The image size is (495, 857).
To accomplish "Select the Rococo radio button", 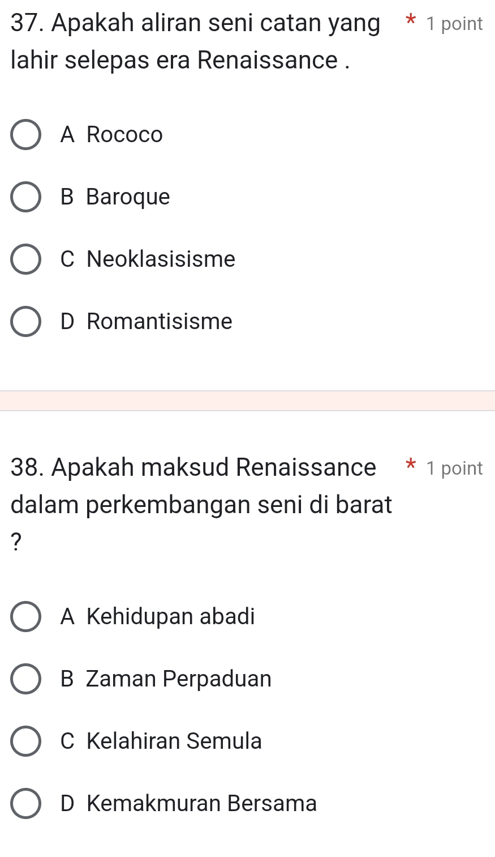I will click(x=25, y=135).
